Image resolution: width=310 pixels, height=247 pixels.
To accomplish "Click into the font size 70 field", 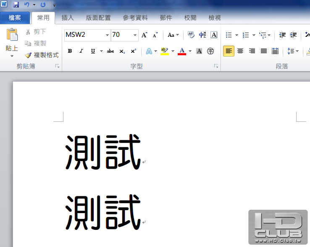I will click(x=121, y=35).
